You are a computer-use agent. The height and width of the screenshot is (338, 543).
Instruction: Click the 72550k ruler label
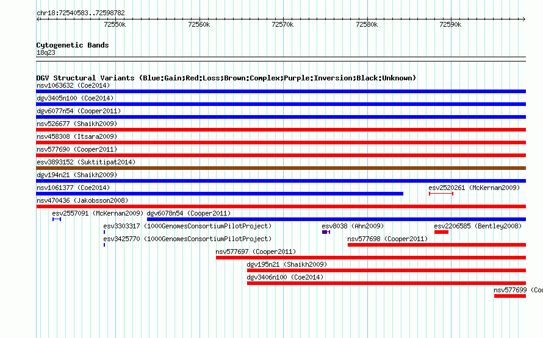point(115,24)
